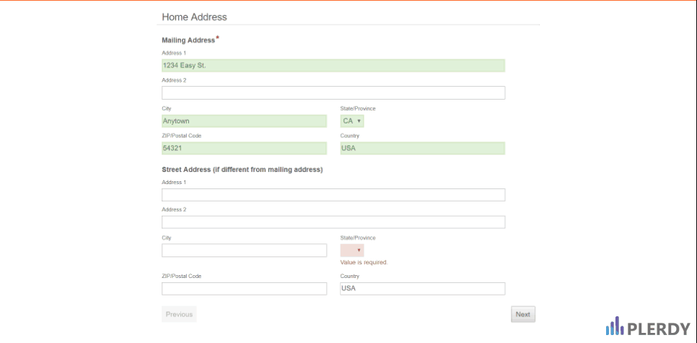Click the street address Address 2 field

[x=333, y=222]
